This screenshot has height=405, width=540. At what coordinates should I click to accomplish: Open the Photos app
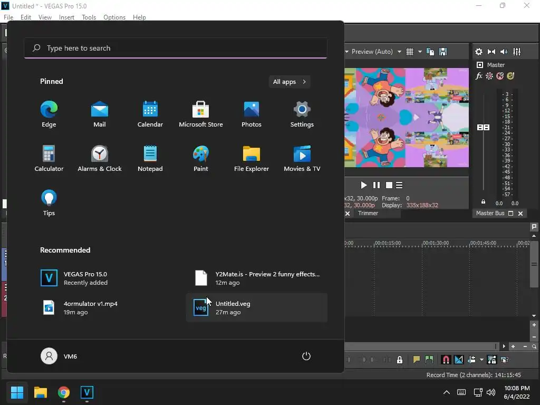click(x=252, y=114)
